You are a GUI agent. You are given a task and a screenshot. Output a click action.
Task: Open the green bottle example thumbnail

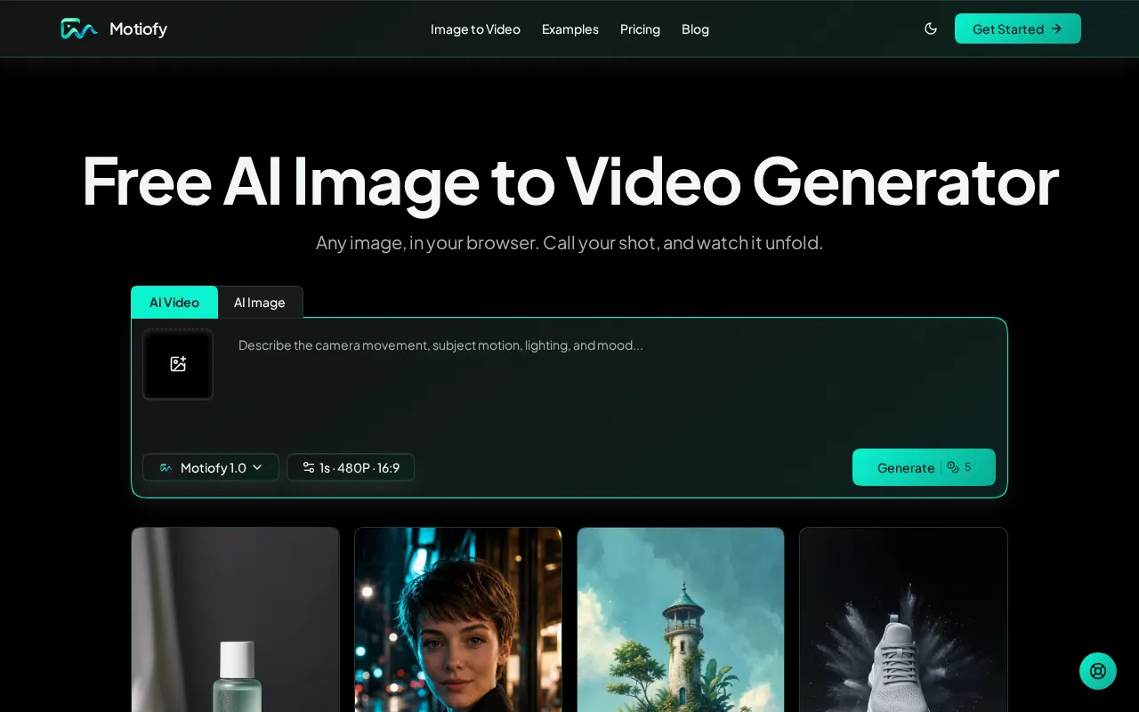click(236, 619)
